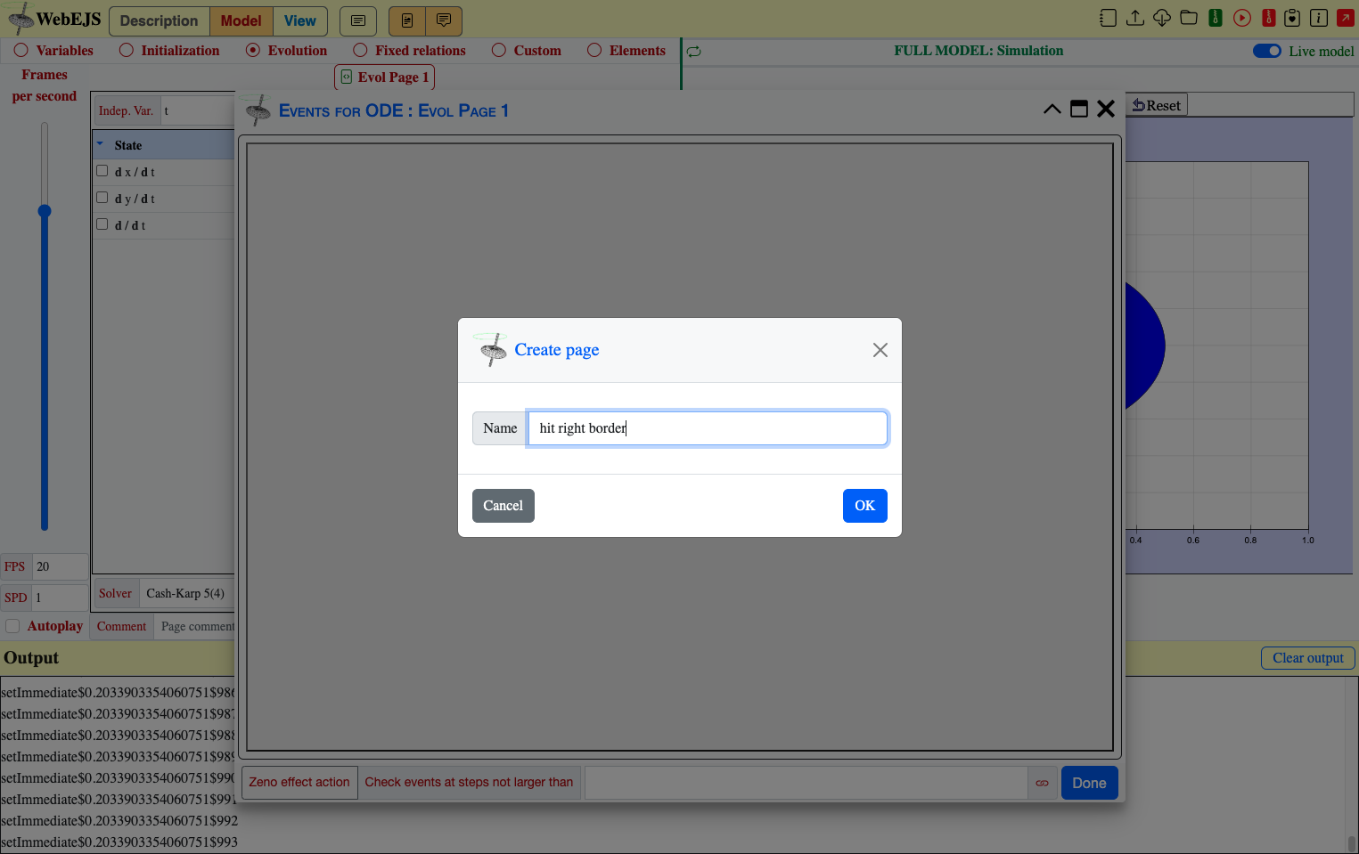Click the document page icon in orange group

coord(407,20)
